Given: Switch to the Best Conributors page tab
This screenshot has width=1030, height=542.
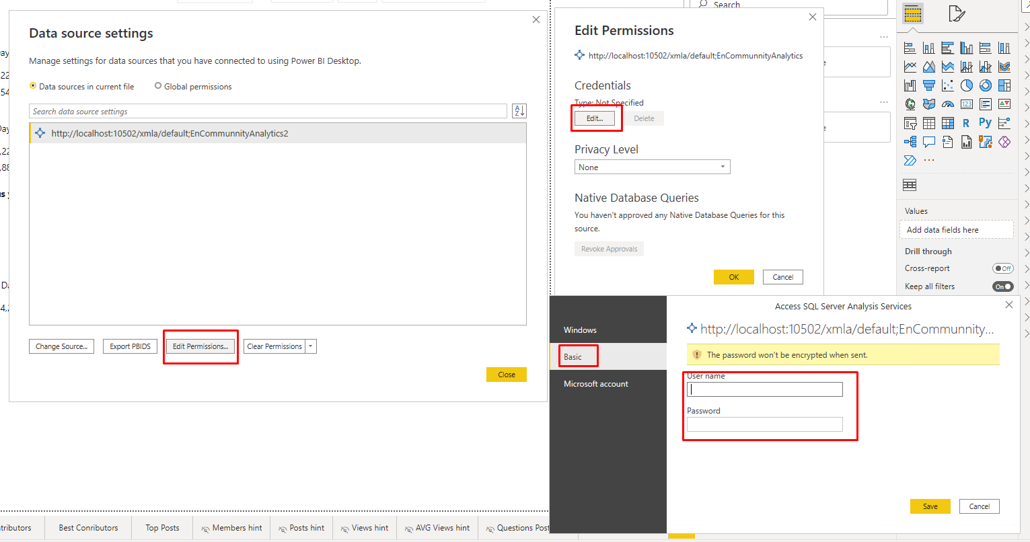Looking at the screenshot, I should click(x=88, y=528).
